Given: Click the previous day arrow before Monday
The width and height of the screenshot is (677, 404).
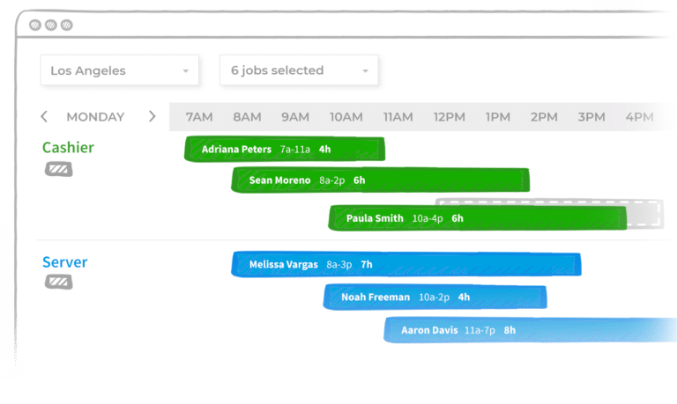Looking at the screenshot, I should [x=45, y=116].
